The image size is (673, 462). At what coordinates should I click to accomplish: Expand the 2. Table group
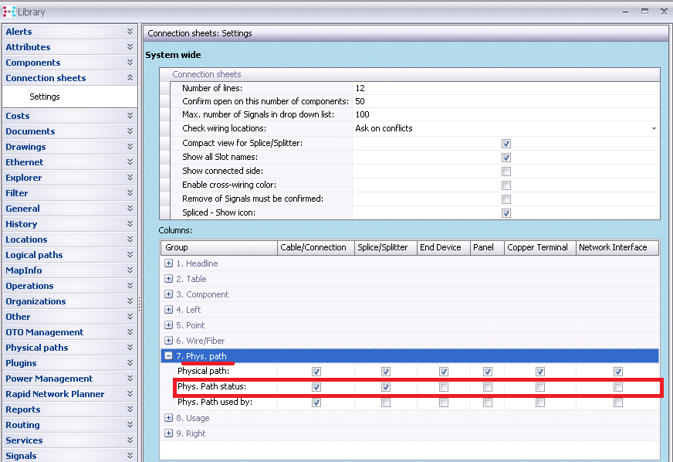point(169,278)
